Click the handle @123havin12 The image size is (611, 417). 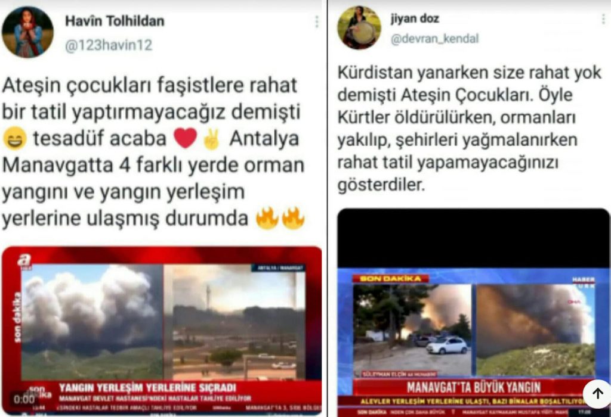point(109,45)
